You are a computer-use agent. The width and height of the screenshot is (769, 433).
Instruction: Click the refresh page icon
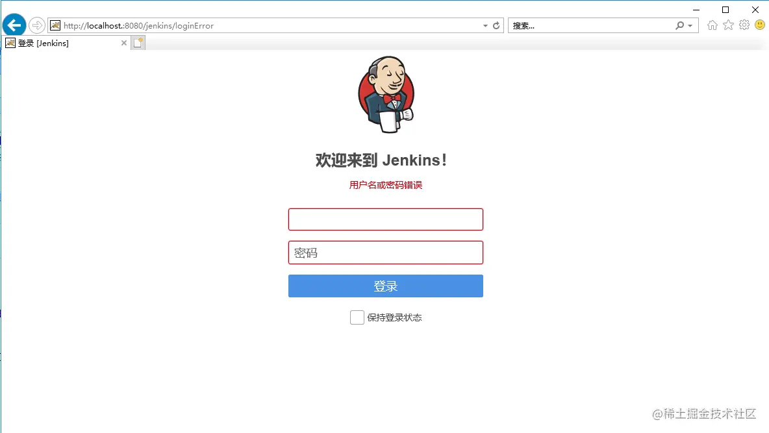click(x=496, y=25)
